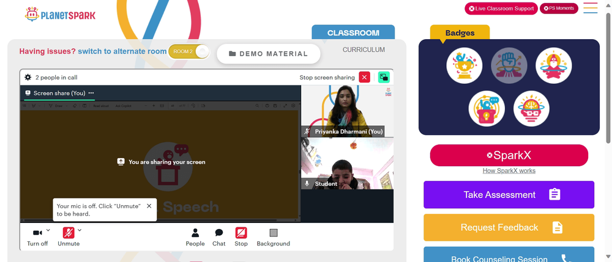
Task: Open How SparkX works link
Action: (509, 170)
